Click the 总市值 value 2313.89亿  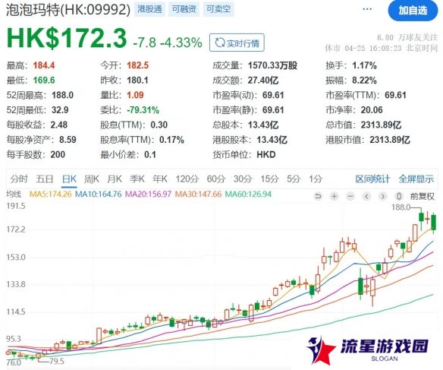pos(381,125)
